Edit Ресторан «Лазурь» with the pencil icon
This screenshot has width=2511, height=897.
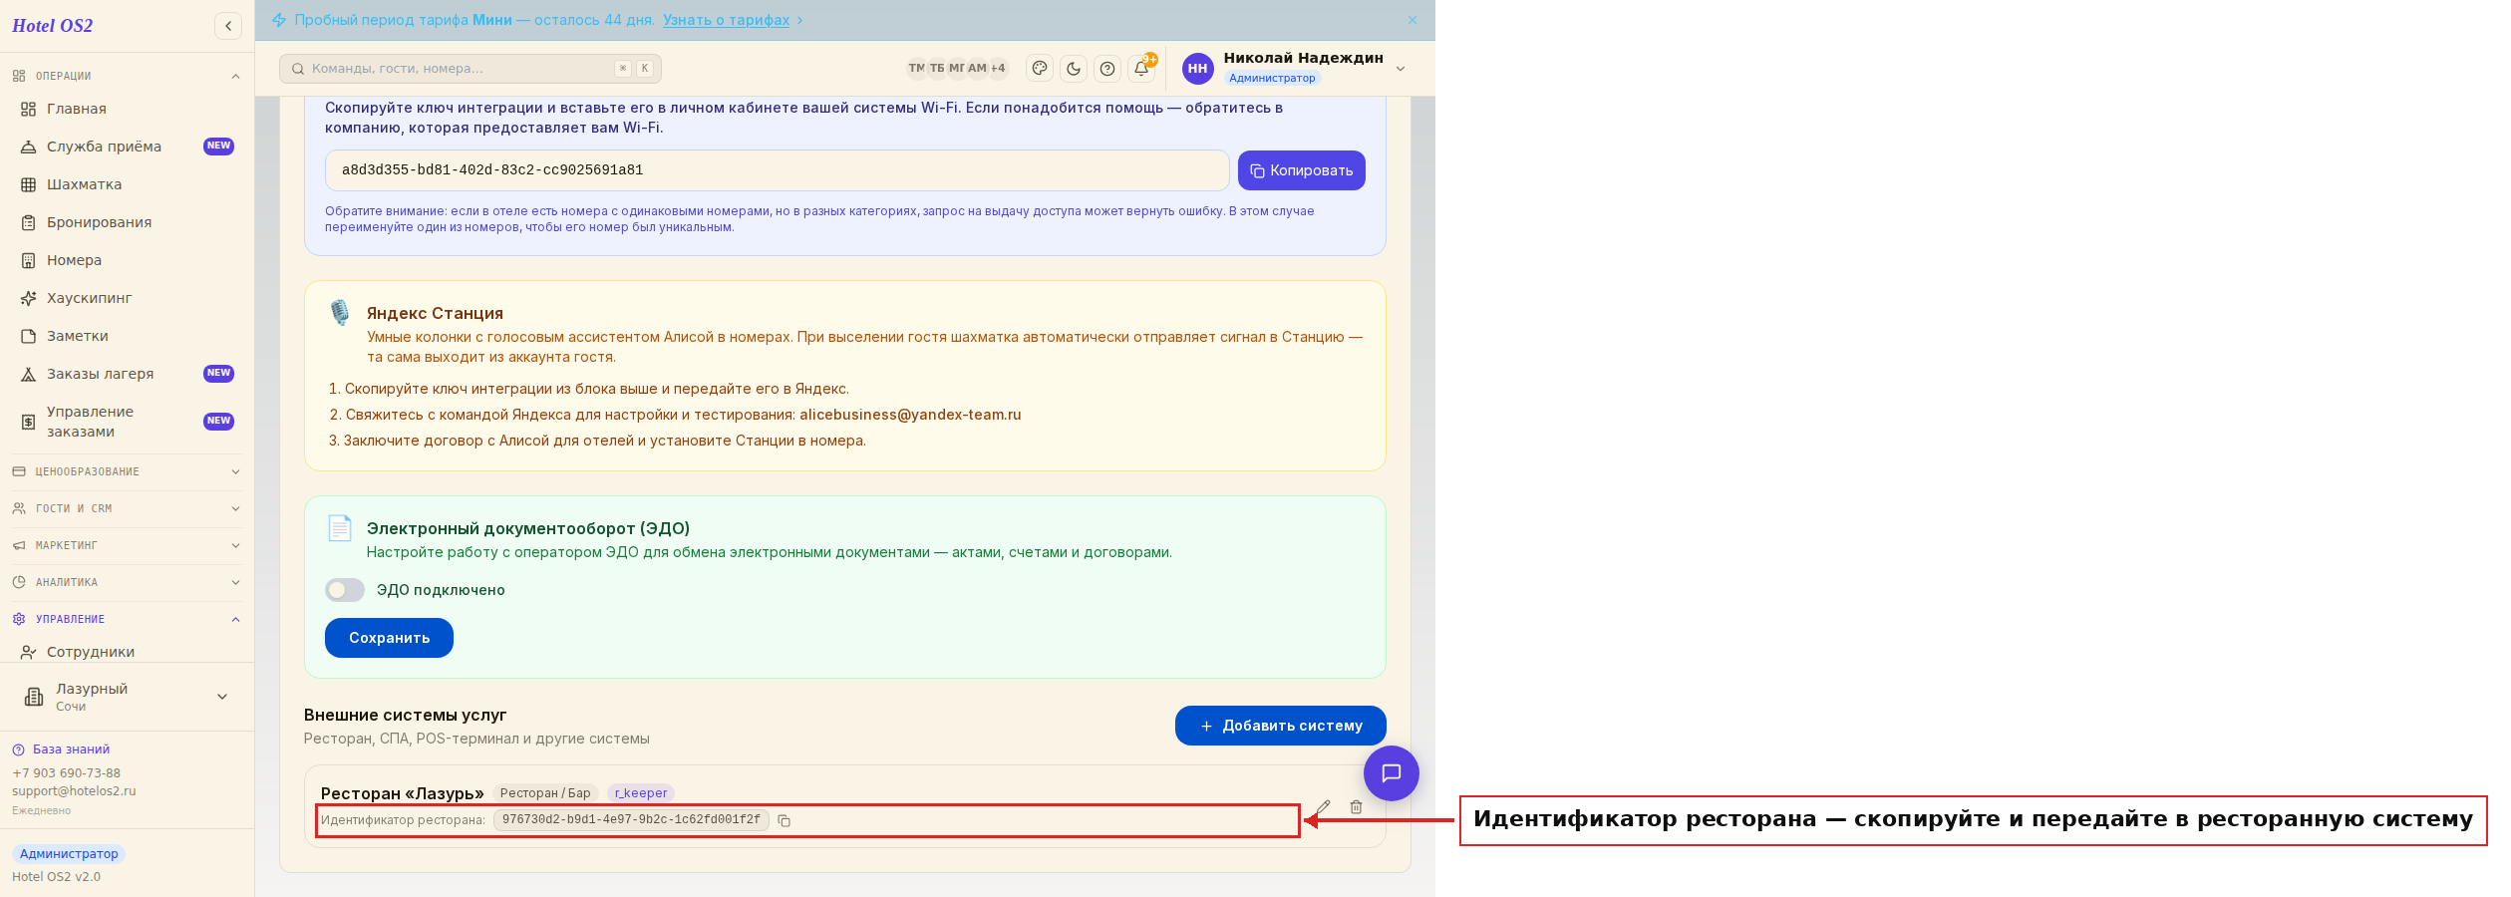point(1323,807)
